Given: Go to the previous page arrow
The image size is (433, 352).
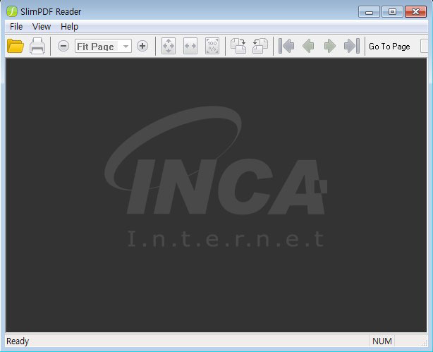Looking at the screenshot, I should [308, 46].
